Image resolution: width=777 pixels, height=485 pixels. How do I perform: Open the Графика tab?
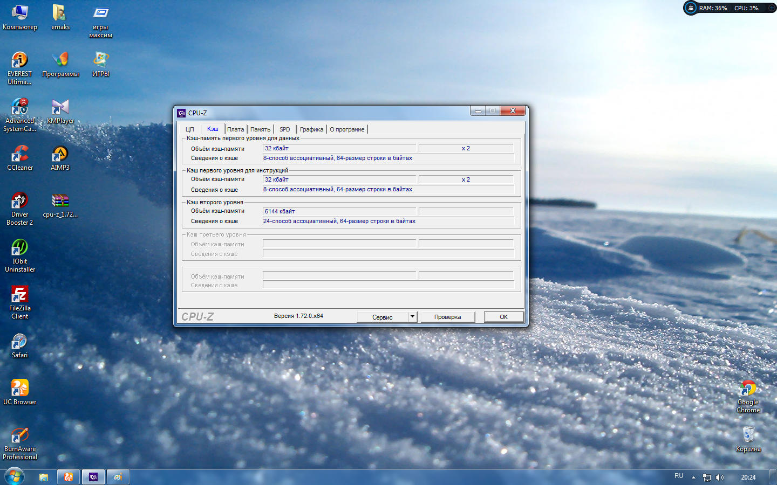pyautogui.click(x=311, y=129)
